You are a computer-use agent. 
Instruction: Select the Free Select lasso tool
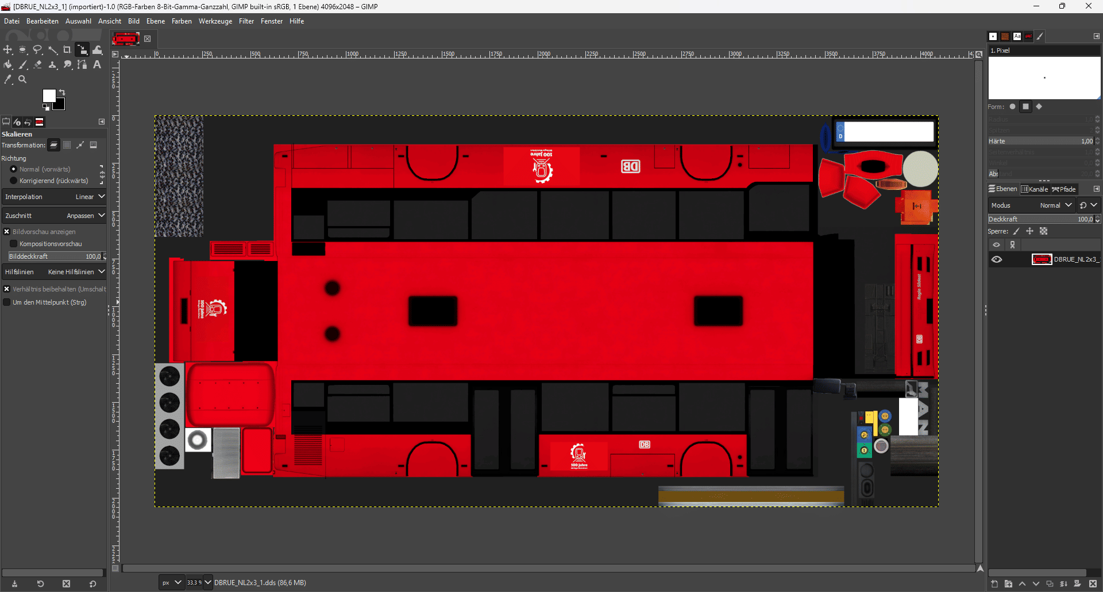click(x=37, y=50)
